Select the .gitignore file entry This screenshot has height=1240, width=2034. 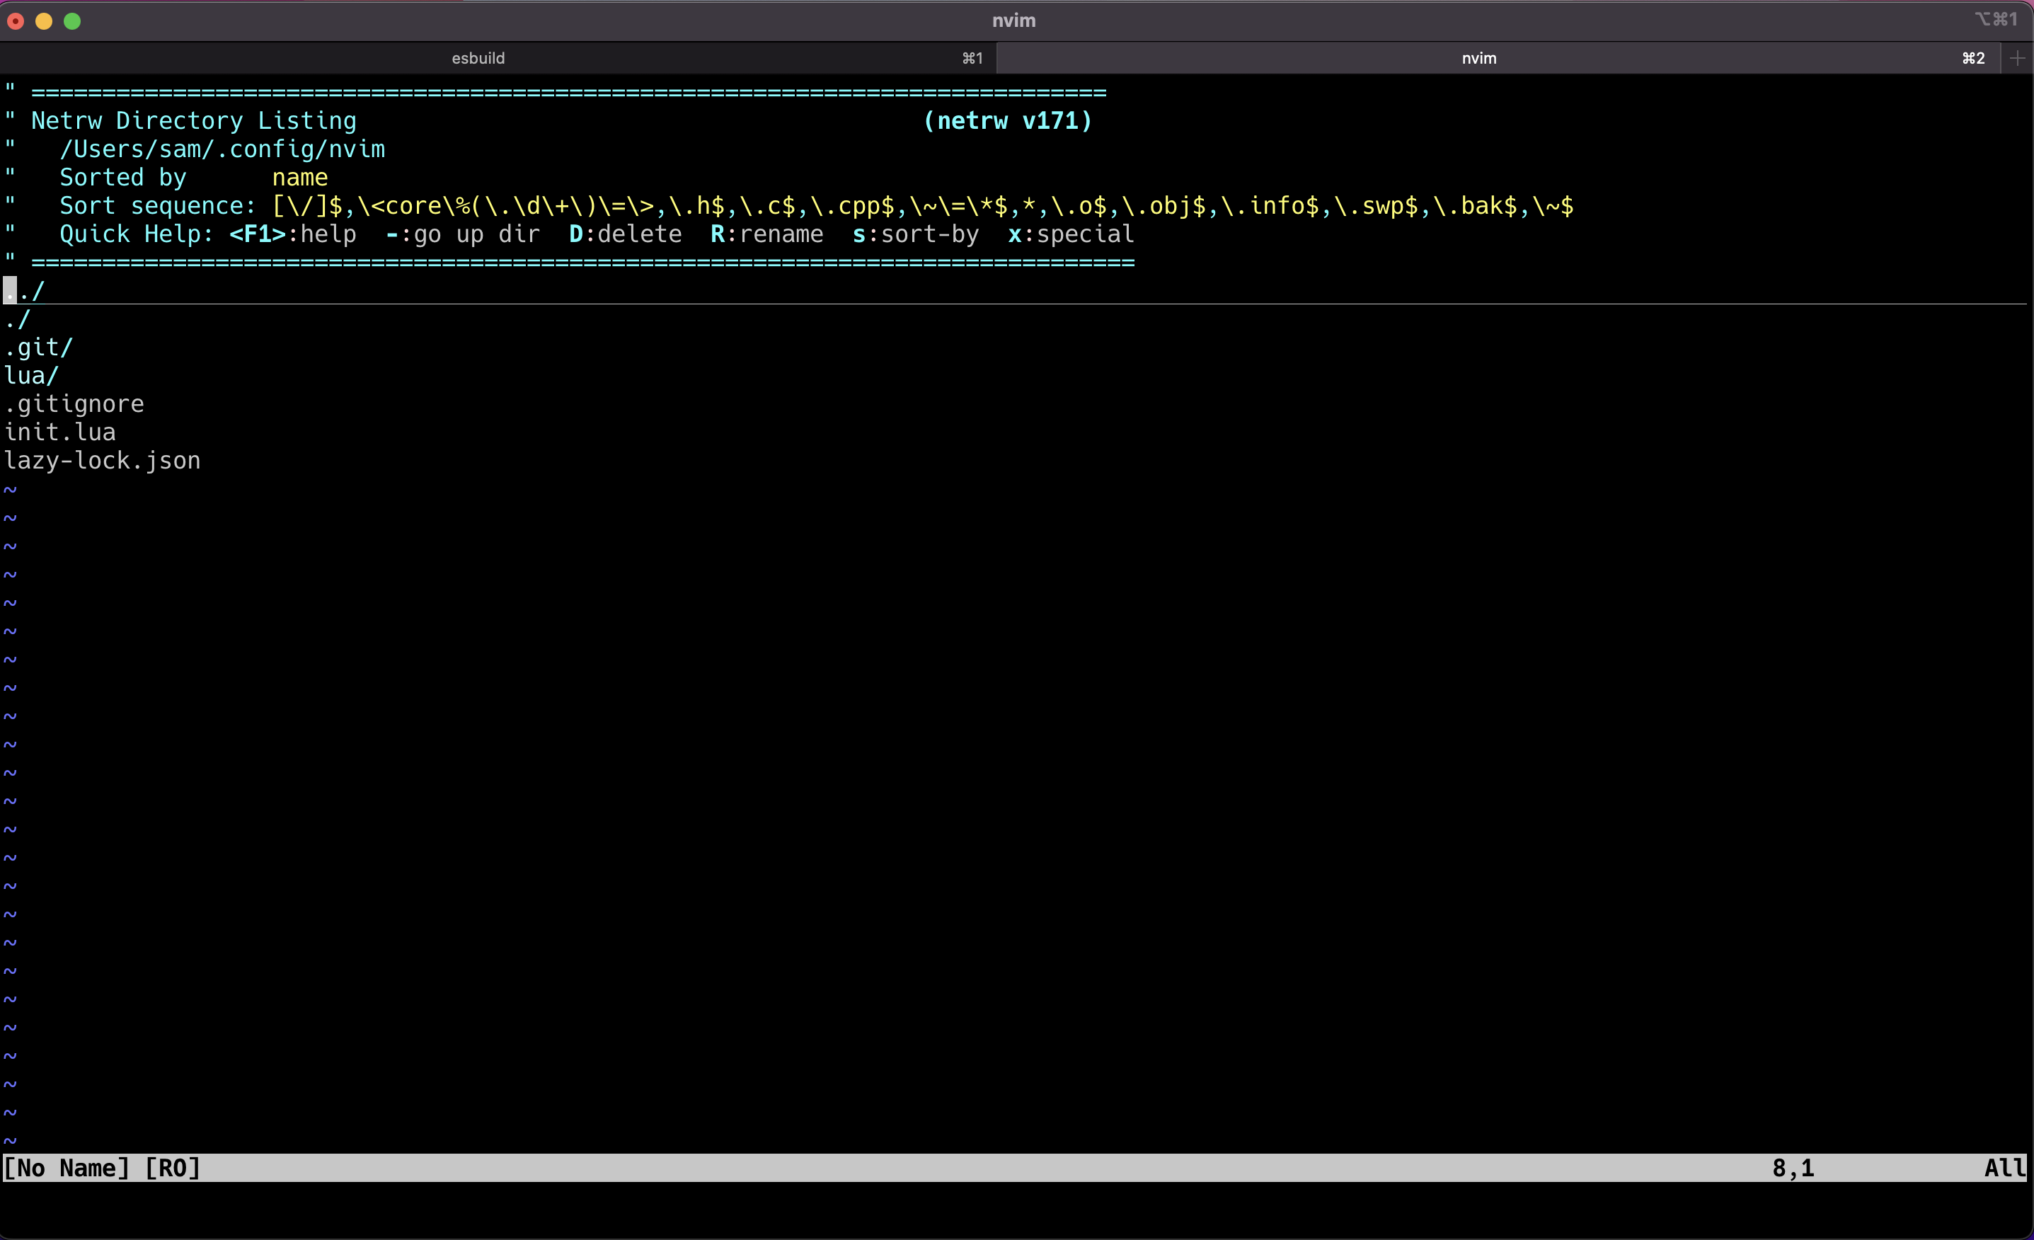point(74,403)
